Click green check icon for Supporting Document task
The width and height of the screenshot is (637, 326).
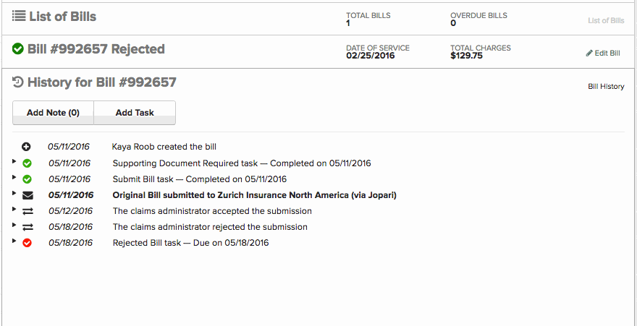tap(28, 163)
